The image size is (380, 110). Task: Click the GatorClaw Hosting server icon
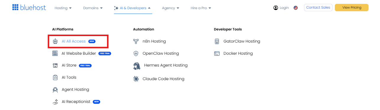pyautogui.click(x=217, y=41)
